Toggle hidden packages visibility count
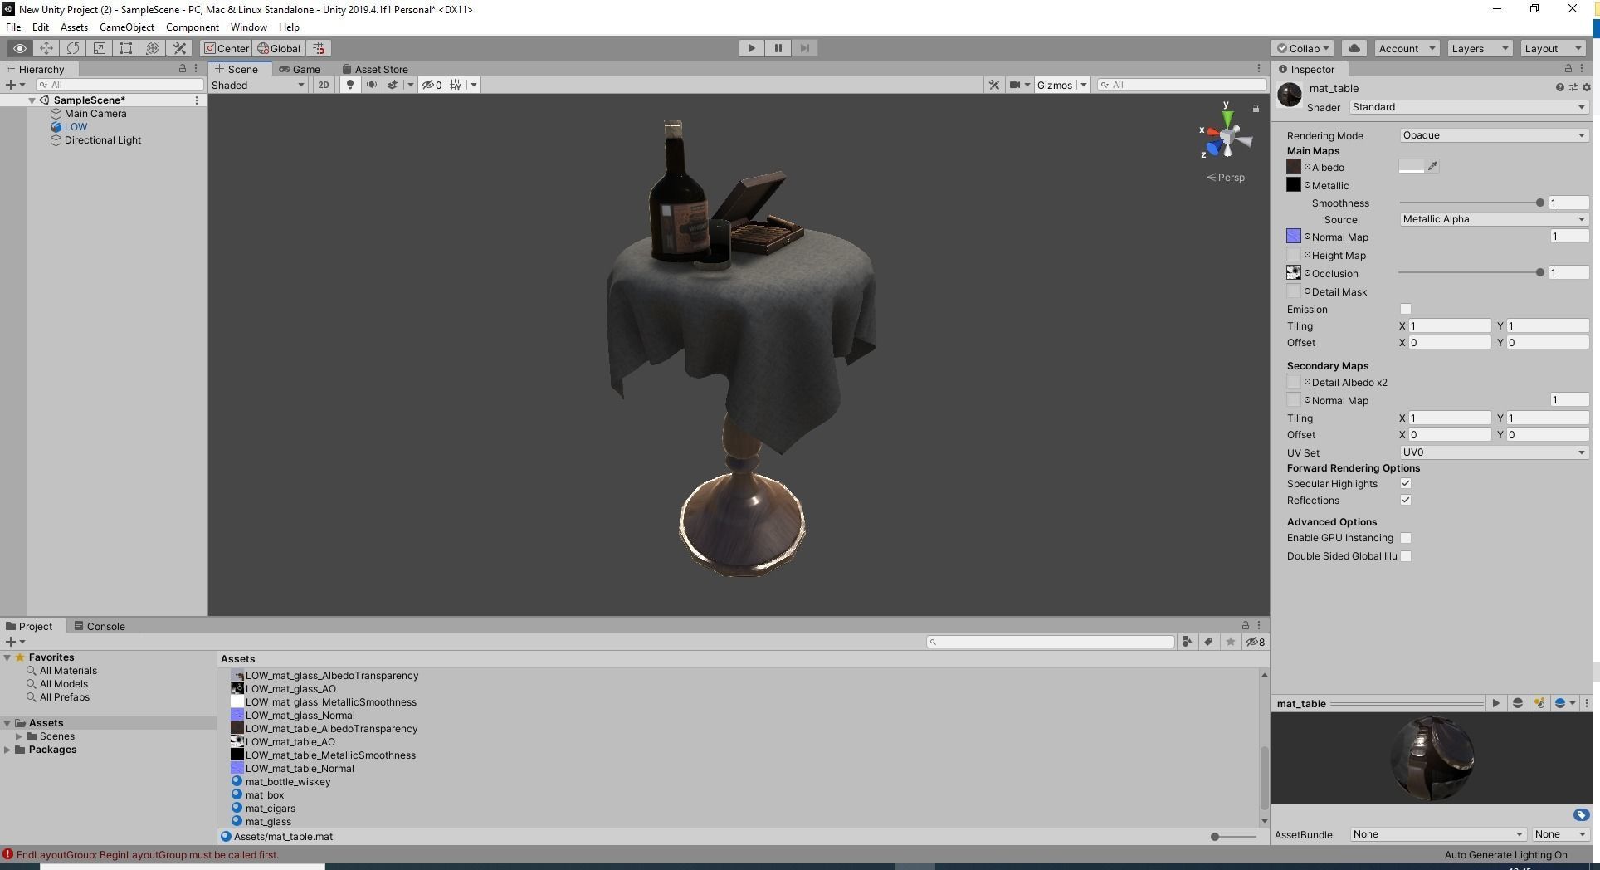Viewport: 1600px width, 870px height. (x=1256, y=642)
